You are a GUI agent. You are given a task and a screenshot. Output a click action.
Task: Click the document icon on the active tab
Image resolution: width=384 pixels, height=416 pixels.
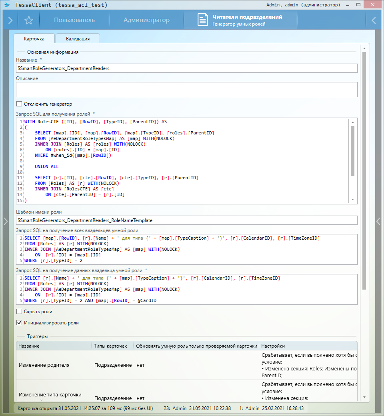(x=203, y=20)
